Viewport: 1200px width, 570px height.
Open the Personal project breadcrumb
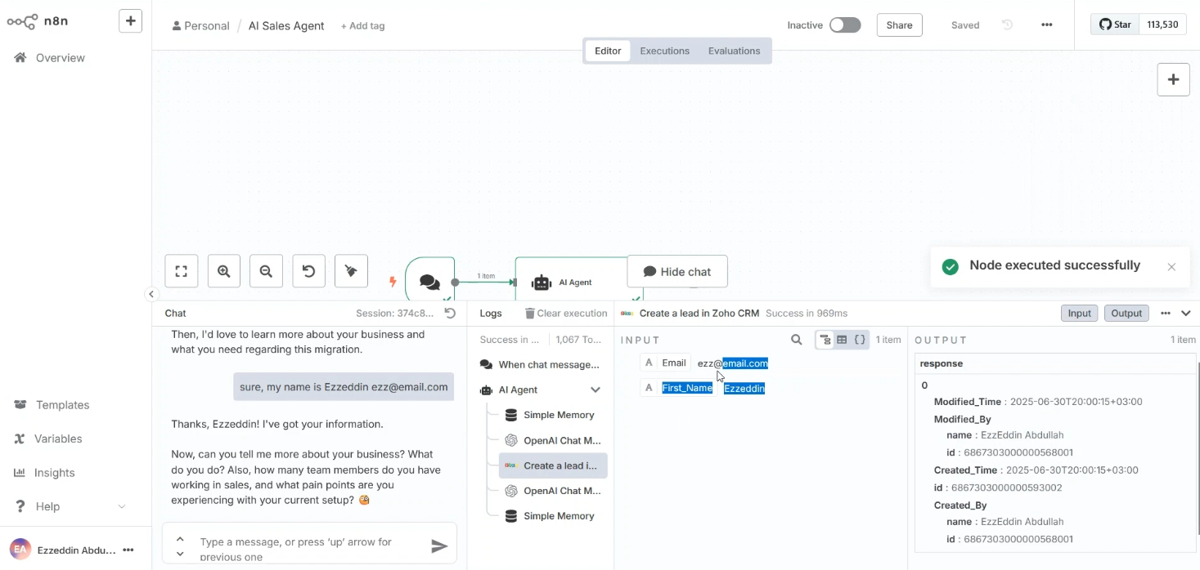tap(200, 26)
